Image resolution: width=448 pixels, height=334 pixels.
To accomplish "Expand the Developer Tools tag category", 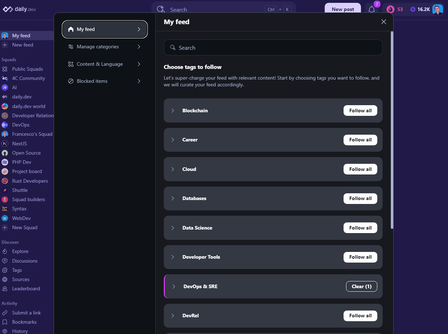I will [x=173, y=257].
